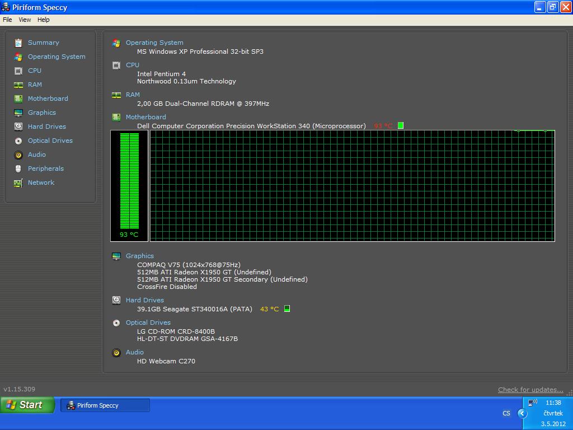Click Operating System heading link in summary
The width and height of the screenshot is (573, 430).
coord(154,43)
